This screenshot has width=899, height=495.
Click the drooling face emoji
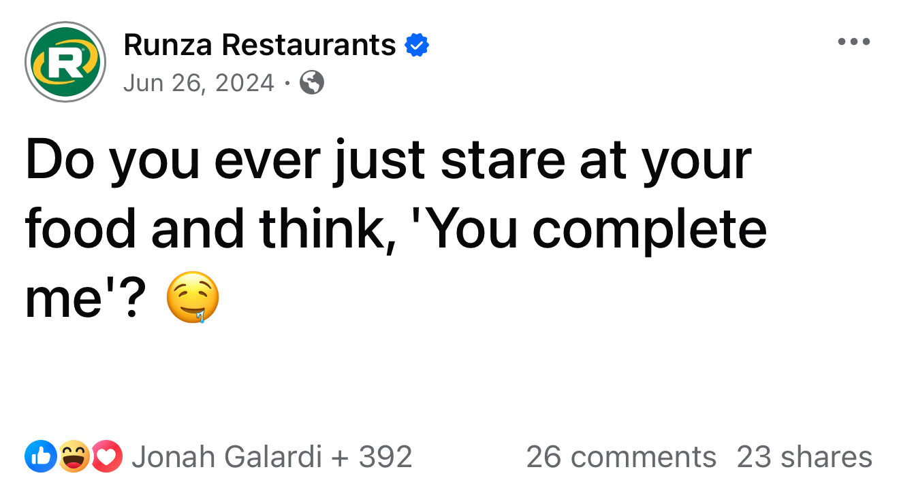coord(193,298)
